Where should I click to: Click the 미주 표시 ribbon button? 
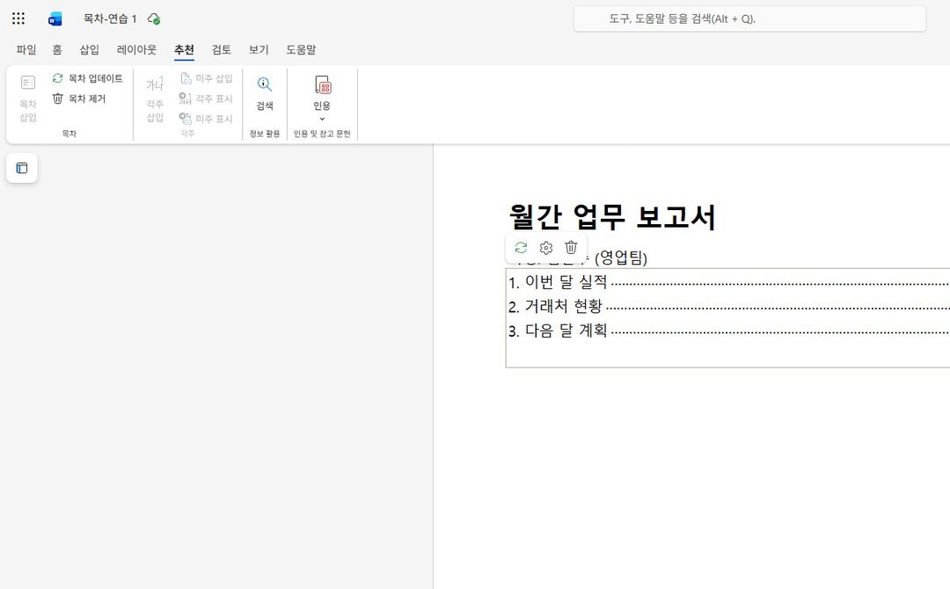tap(207, 118)
